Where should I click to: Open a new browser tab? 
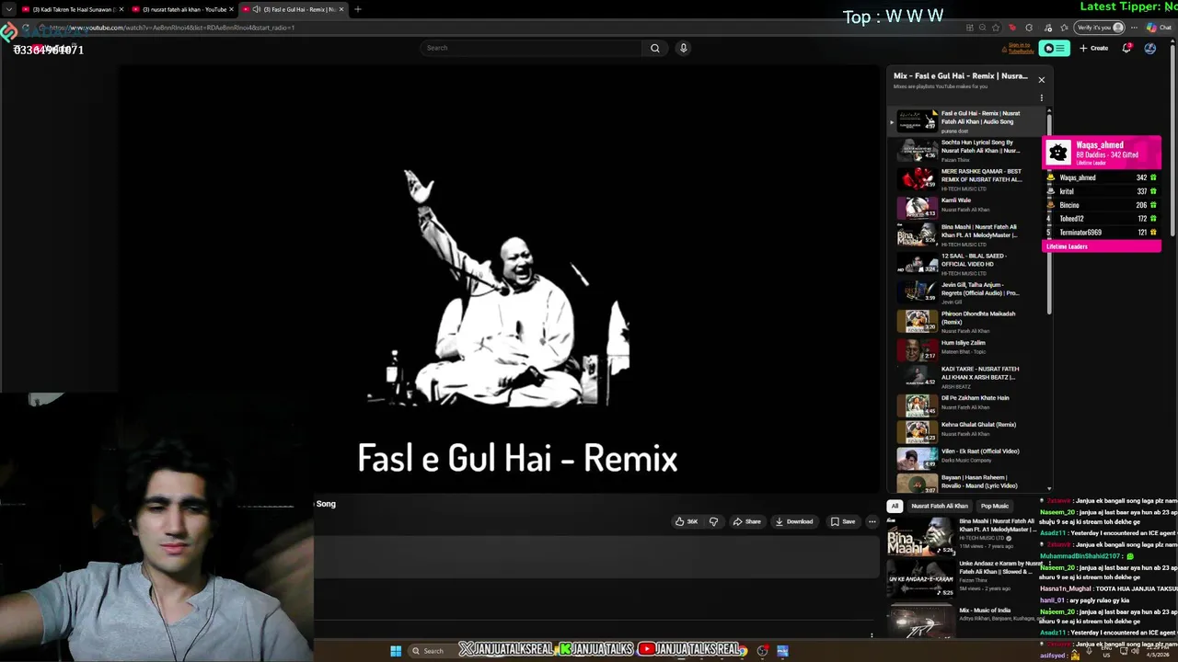357,9
